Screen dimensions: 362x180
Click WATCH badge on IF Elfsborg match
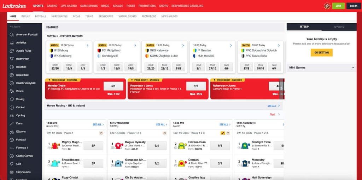54,45
